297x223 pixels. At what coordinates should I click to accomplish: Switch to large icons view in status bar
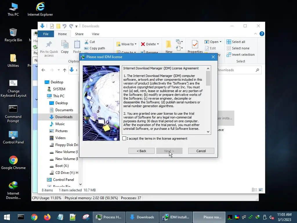click(x=261, y=190)
